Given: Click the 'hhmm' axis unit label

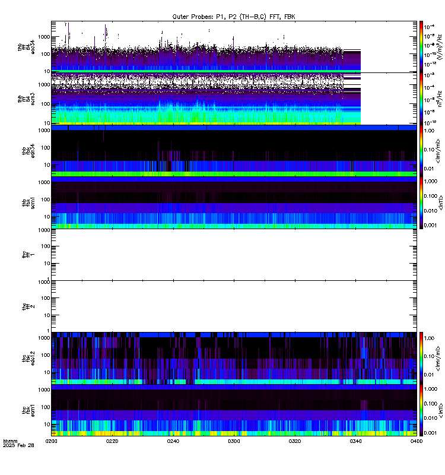Looking at the screenshot, I should tap(10, 441).
